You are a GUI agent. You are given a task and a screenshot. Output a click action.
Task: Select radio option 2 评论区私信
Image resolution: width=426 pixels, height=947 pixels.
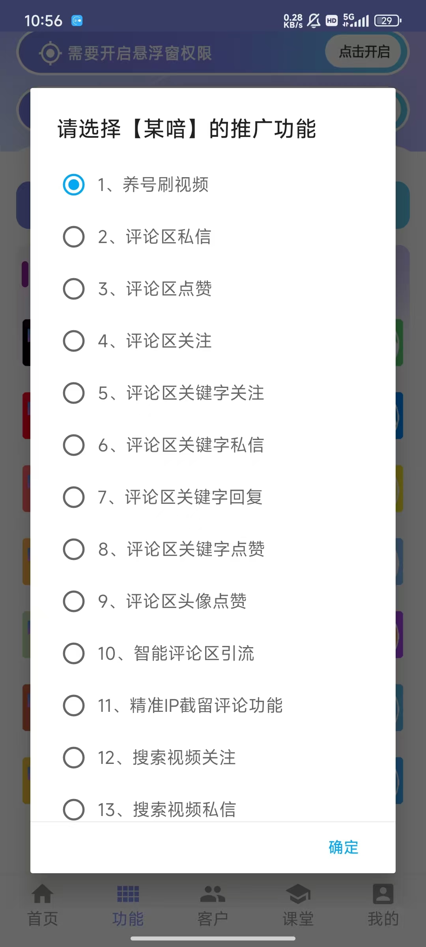point(74,237)
